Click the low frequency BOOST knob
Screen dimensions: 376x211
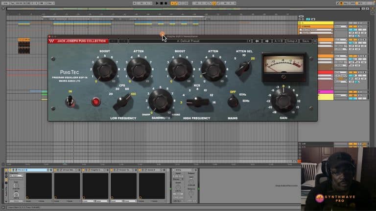(x=105, y=70)
